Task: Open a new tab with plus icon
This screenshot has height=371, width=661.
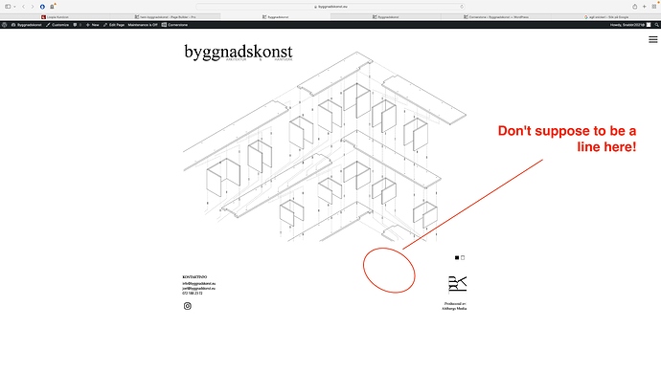Action: click(644, 7)
